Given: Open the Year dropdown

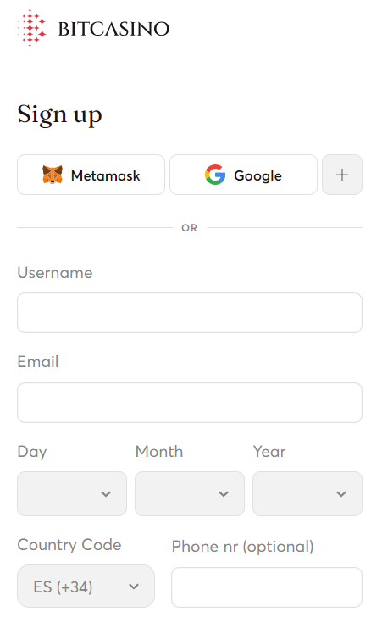Looking at the screenshot, I should click(307, 493).
